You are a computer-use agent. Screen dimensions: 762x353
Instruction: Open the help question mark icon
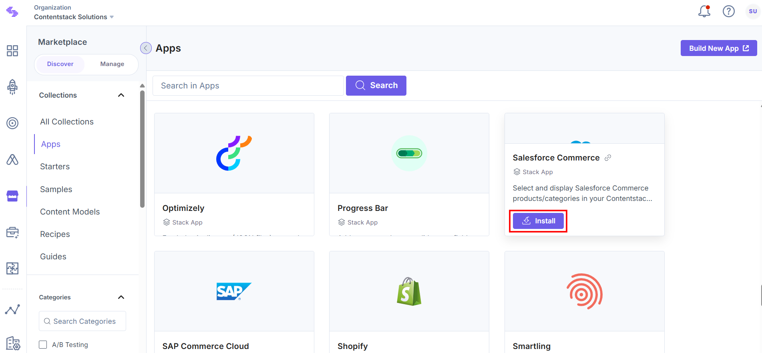click(x=729, y=11)
